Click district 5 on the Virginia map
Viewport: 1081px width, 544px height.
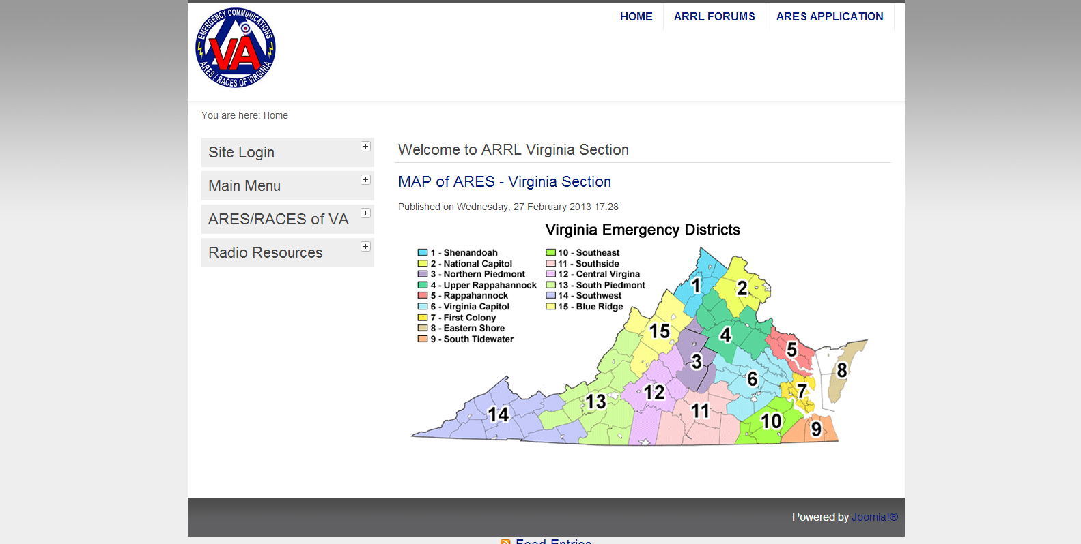791,350
